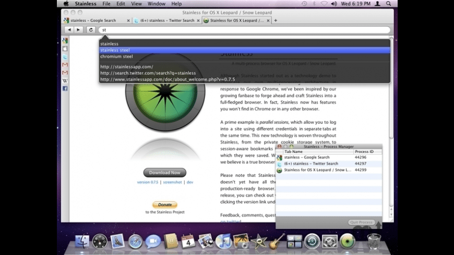Select the http://stainlessapp.com/ suggestion

coord(245,67)
